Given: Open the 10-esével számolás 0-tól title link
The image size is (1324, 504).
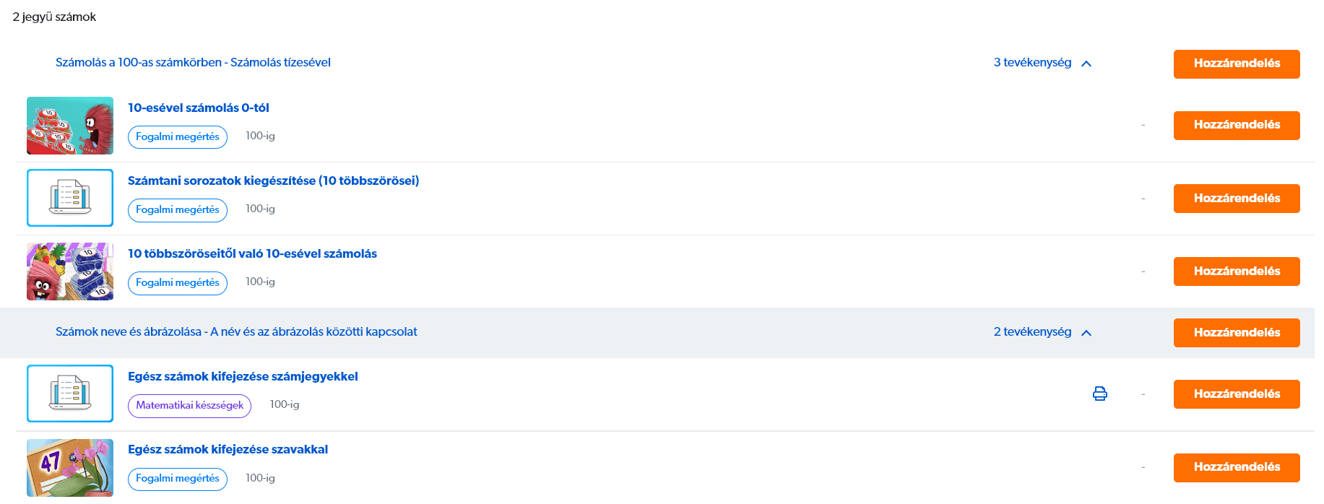Looking at the screenshot, I should point(198,108).
